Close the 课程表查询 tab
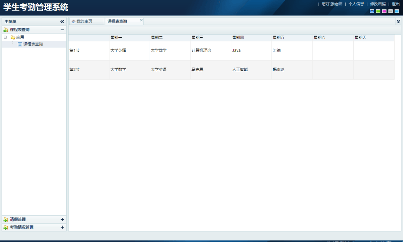Screen dimensions: 403x242 [x=141, y=20]
